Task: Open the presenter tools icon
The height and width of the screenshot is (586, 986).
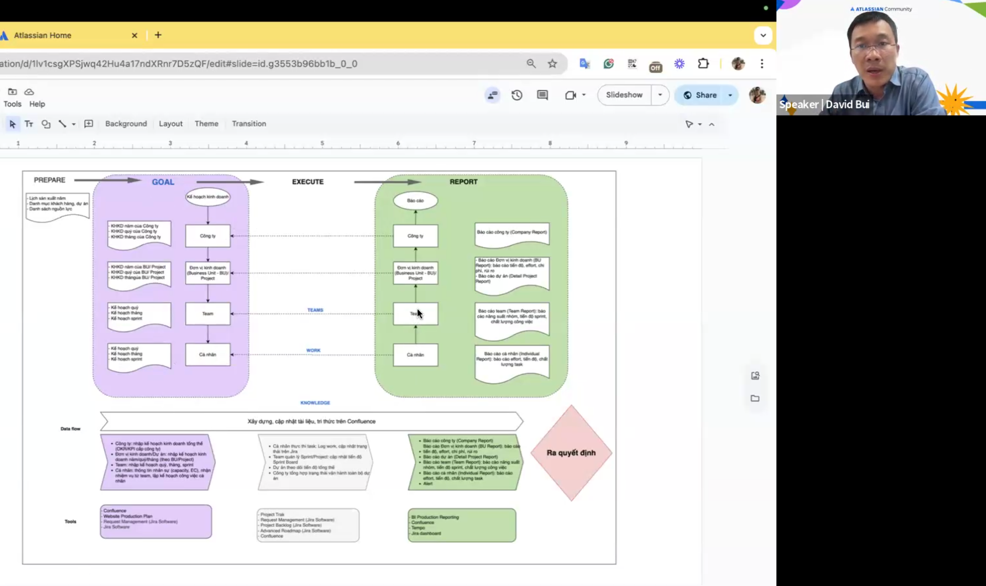Action: [x=492, y=95]
